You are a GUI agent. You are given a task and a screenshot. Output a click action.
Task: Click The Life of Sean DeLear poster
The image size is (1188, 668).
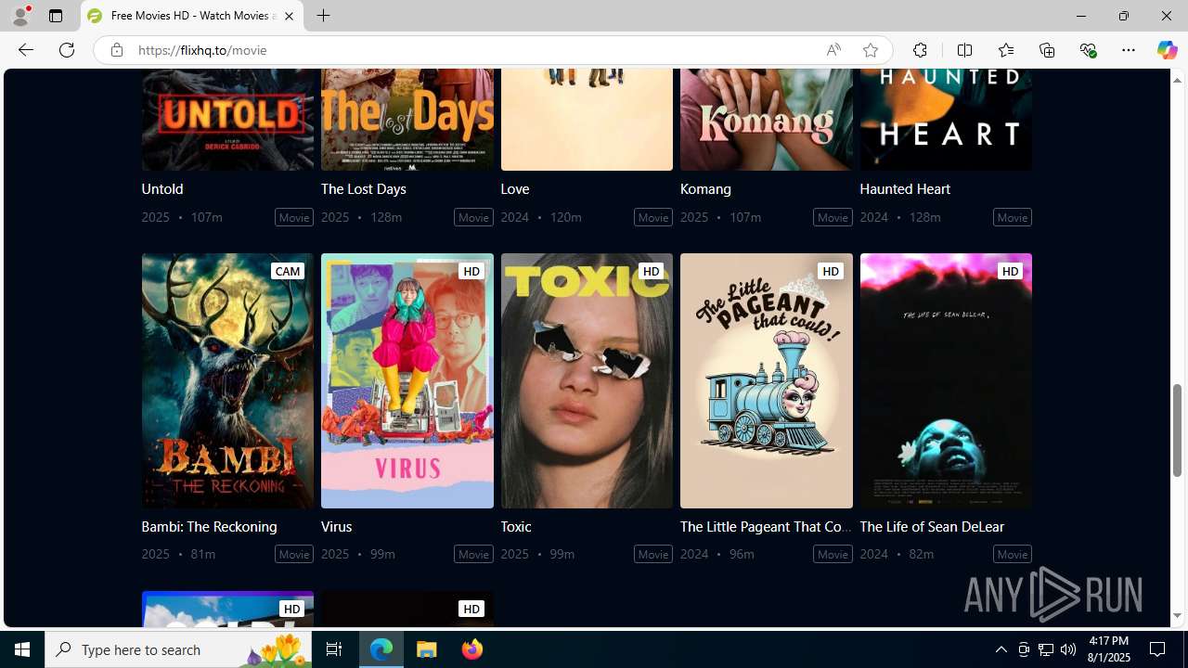click(946, 380)
